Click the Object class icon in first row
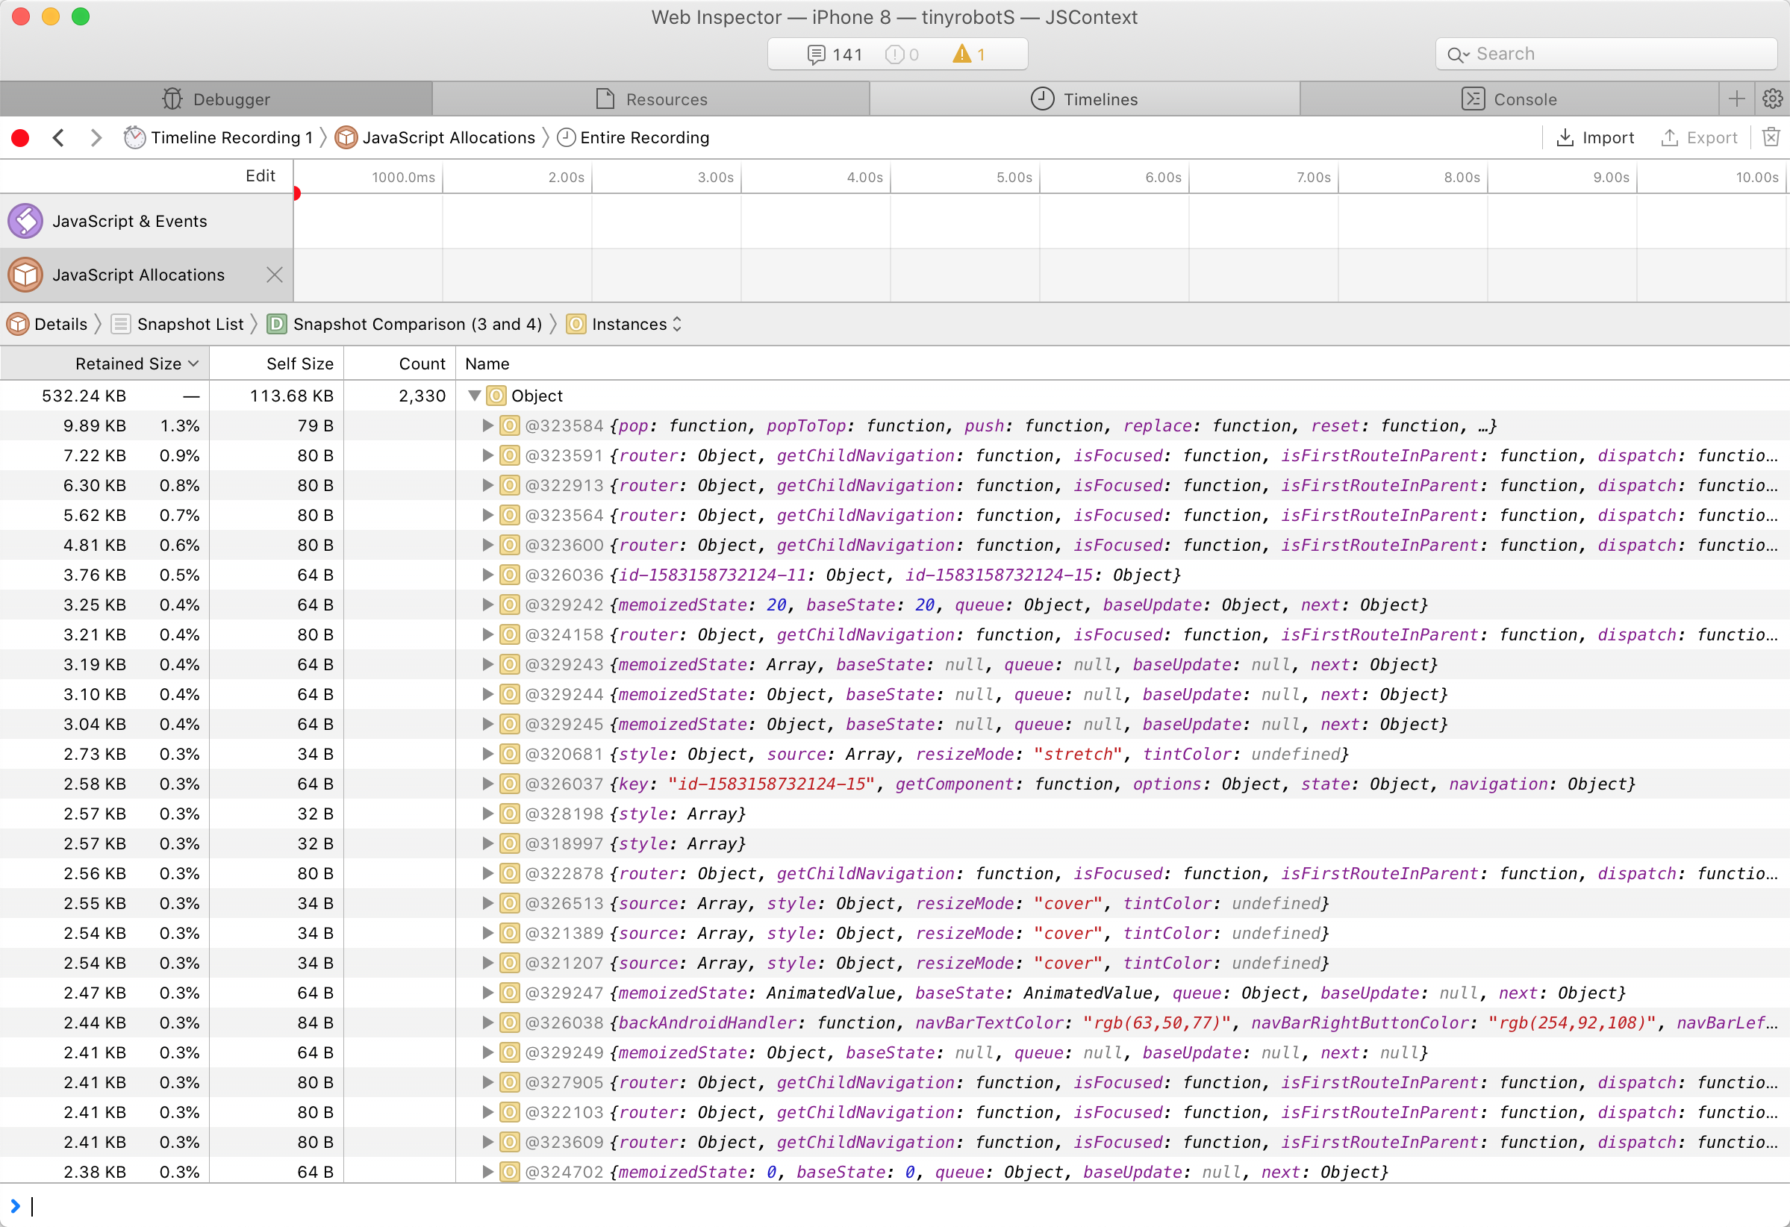This screenshot has height=1227, width=1790. [497, 396]
